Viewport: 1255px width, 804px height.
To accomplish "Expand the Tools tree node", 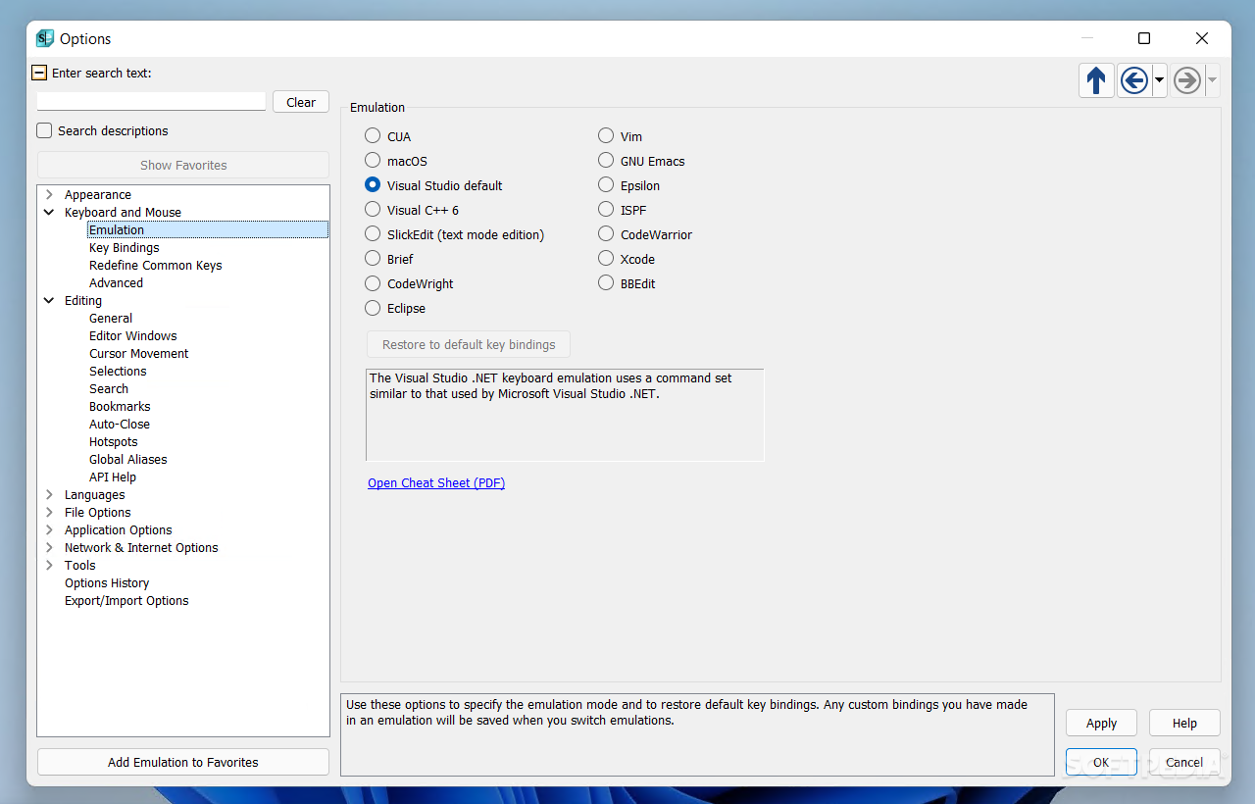I will 49,566.
